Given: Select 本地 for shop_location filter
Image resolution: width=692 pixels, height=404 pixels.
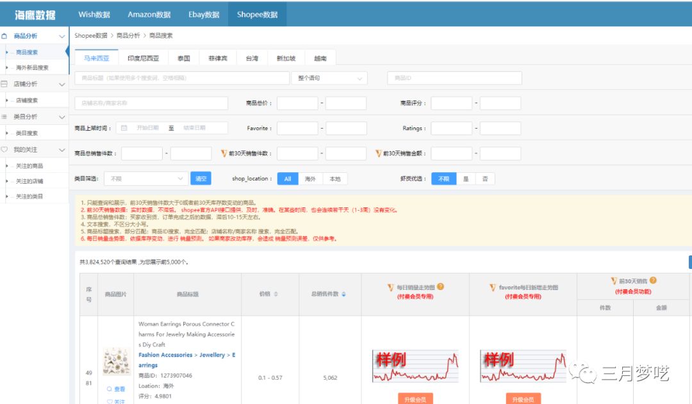Looking at the screenshot, I should coord(334,179).
